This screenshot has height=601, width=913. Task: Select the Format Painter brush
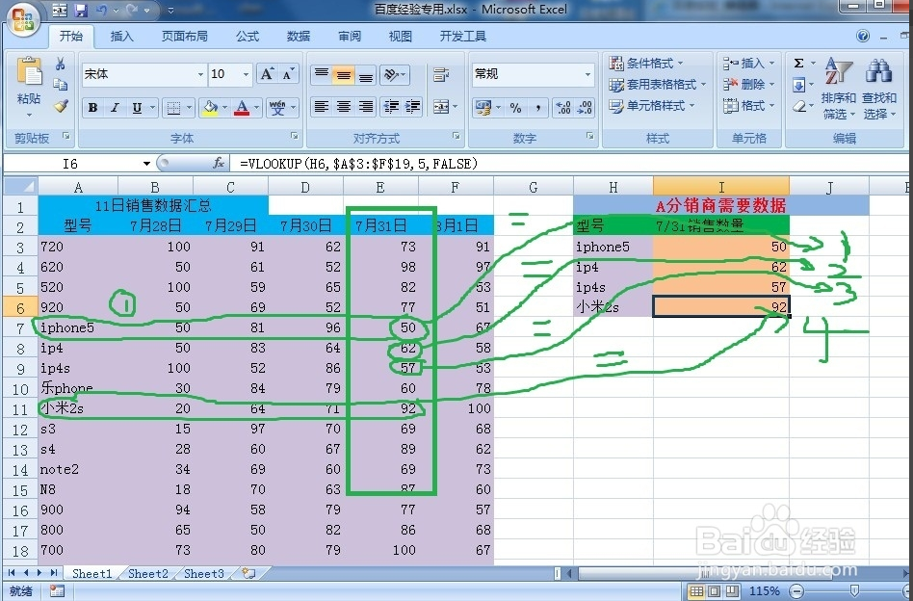[x=60, y=106]
